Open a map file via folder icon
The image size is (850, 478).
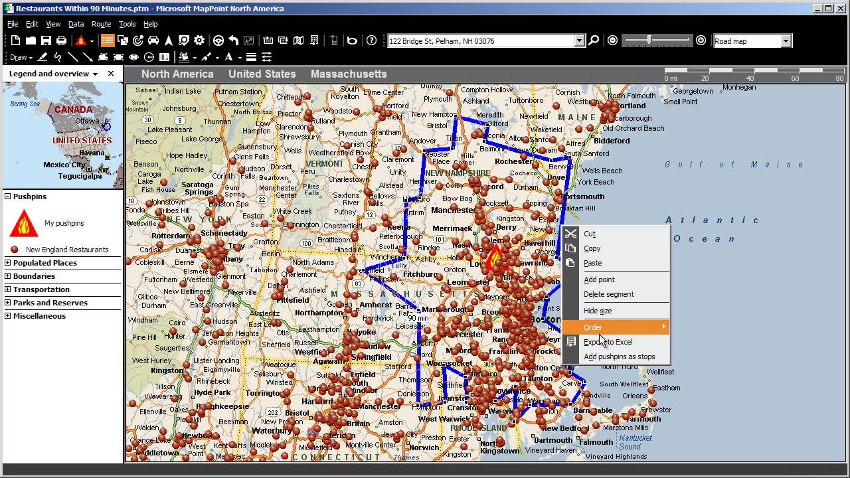[31, 40]
